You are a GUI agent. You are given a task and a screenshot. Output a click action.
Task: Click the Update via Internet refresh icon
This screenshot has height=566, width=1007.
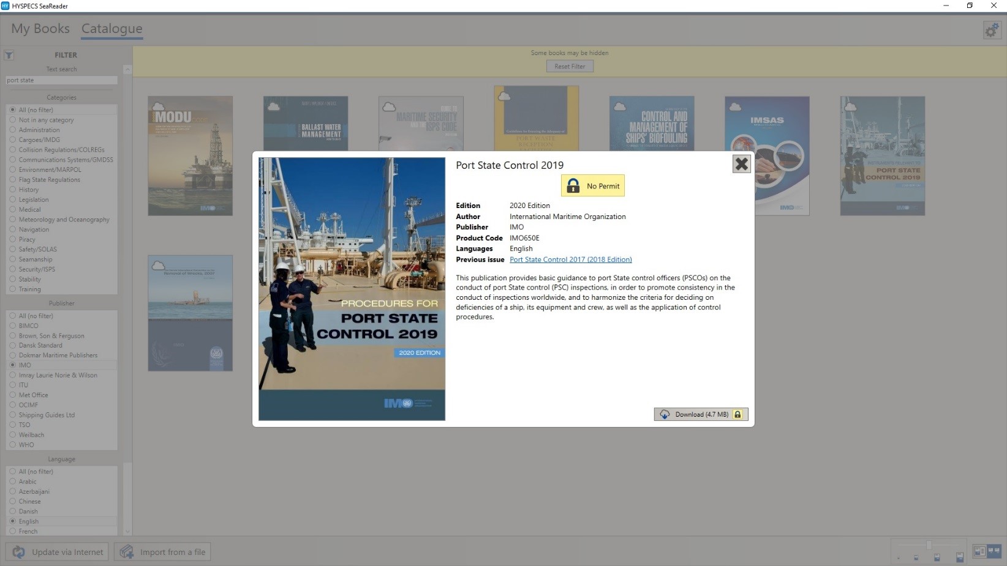[18, 552]
